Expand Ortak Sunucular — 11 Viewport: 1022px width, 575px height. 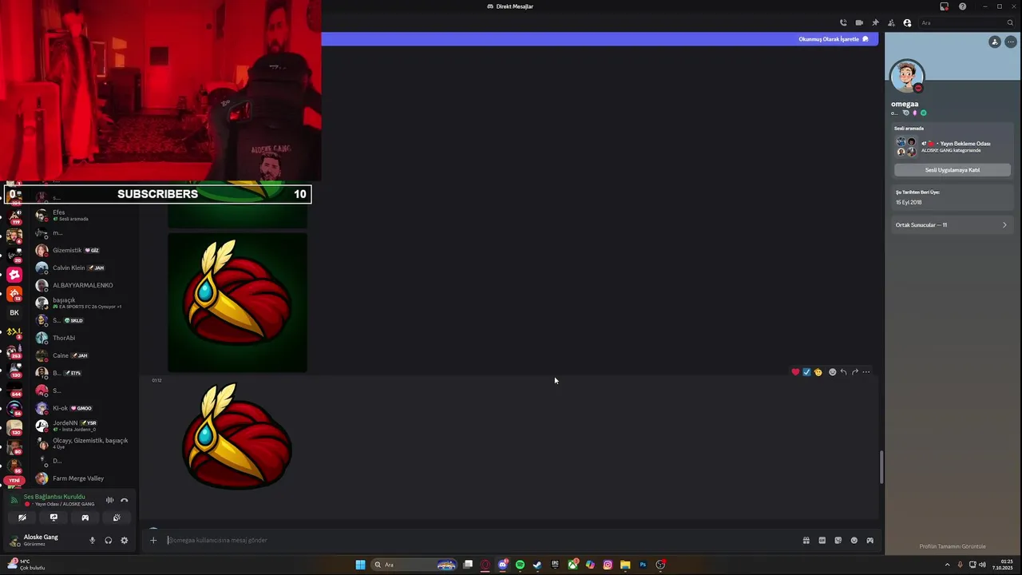click(952, 225)
